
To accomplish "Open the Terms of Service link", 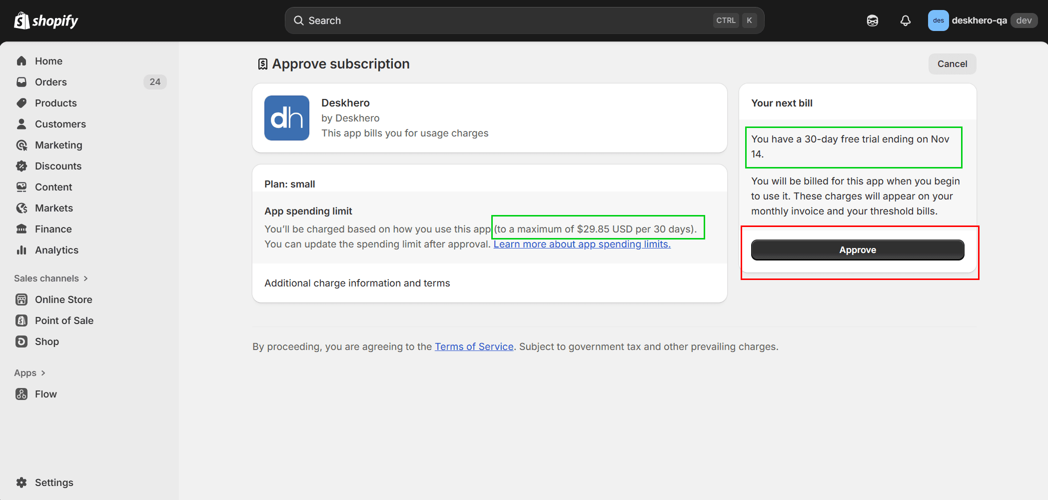I will [474, 346].
